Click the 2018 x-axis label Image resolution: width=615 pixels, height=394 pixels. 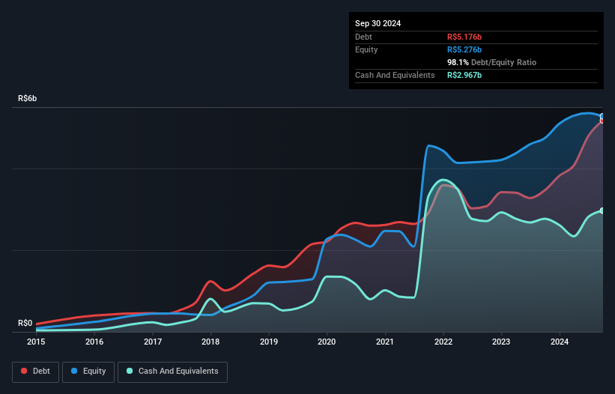tap(210, 342)
